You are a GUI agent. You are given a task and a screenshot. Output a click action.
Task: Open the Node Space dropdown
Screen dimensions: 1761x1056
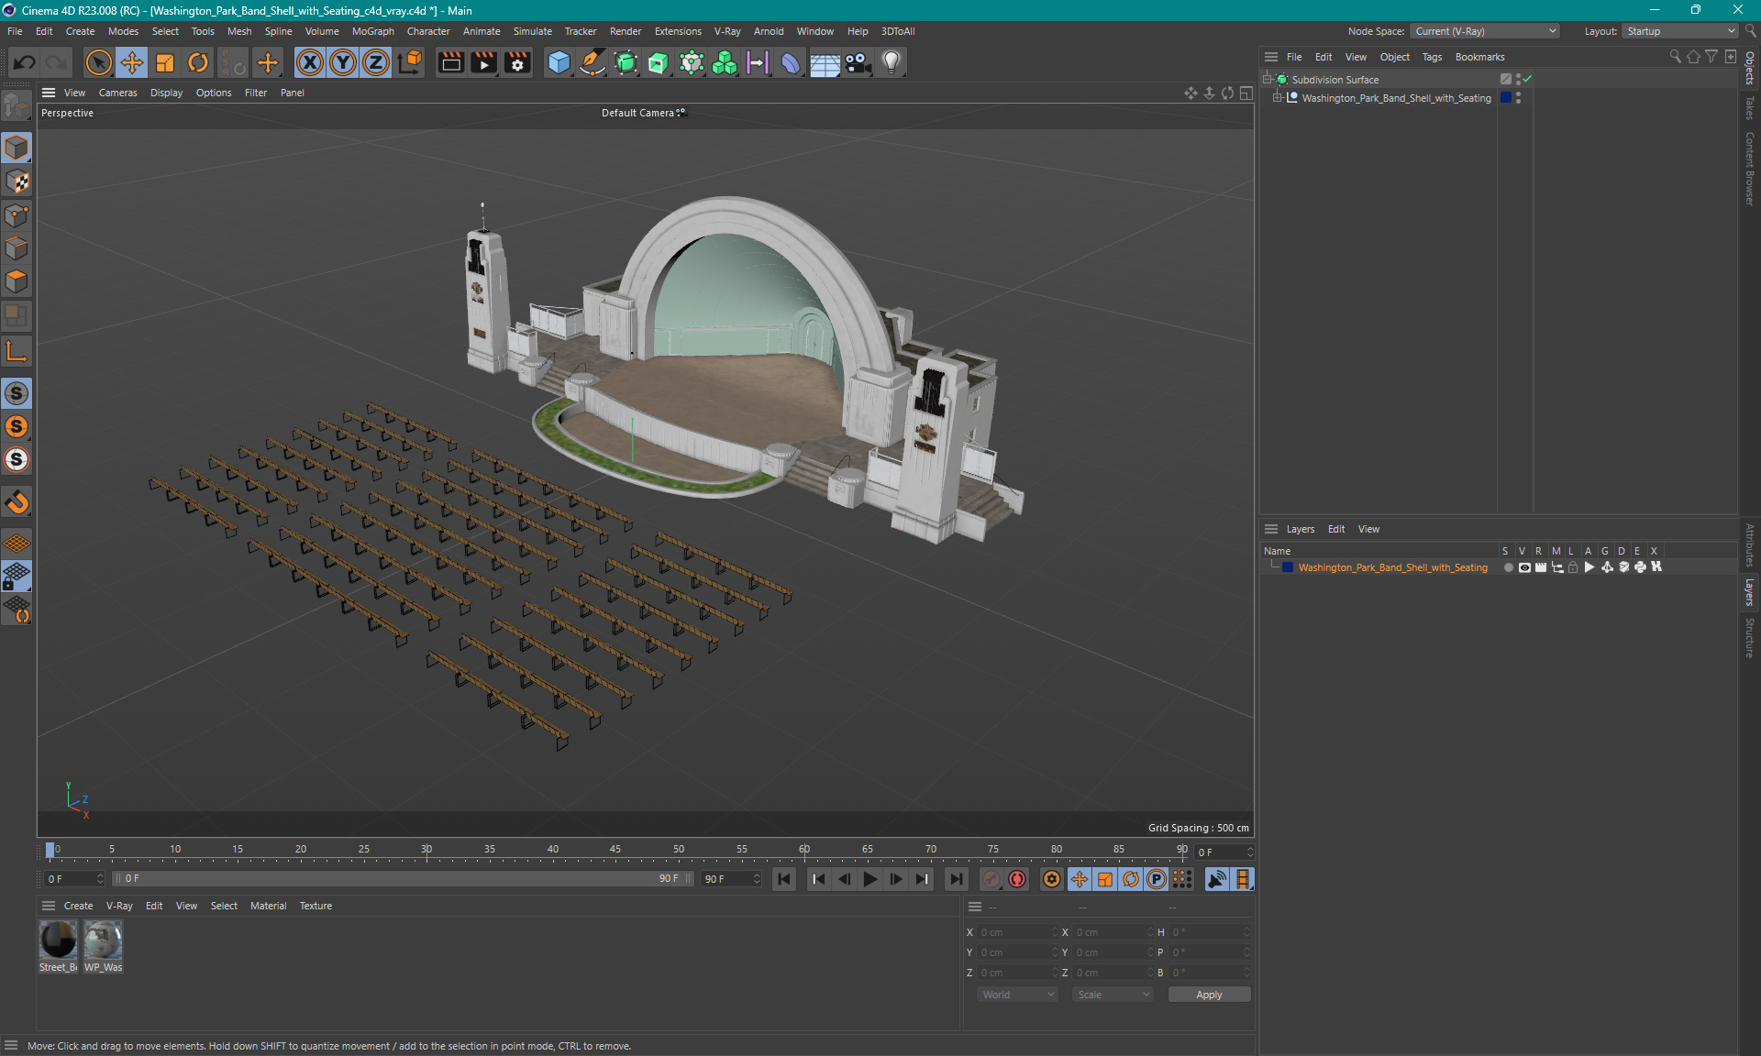point(1484,31)
